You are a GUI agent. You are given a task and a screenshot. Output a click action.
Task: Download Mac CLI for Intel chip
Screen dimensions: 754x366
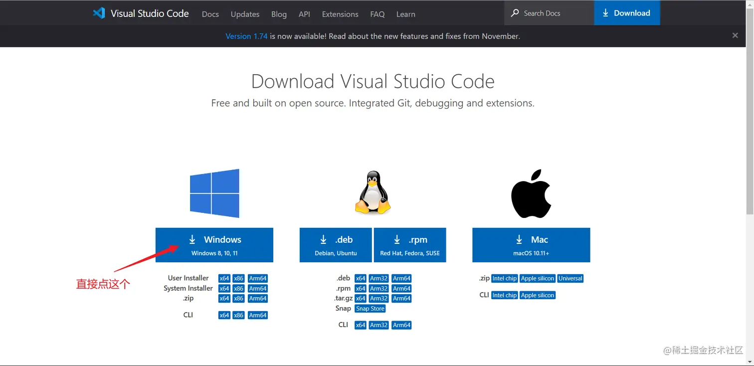[505, 295]
